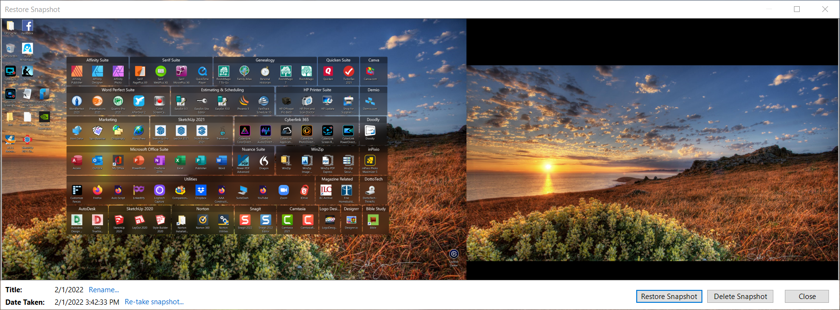Click the Dragon icon in Nuance Suite
This screenshot has width=840, height=310.
(264, 162)
